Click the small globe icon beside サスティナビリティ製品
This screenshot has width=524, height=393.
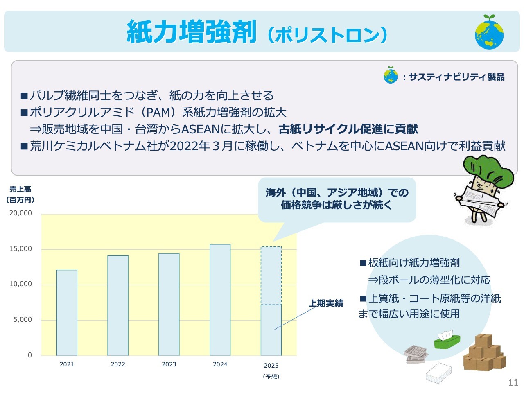(x=391, y=76)
